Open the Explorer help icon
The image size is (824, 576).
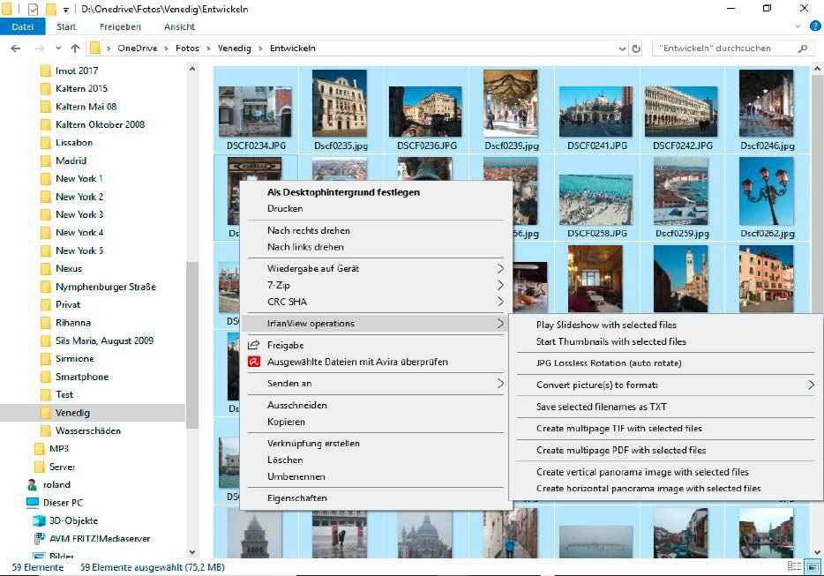pyautogui.click(x=815, y=26)
